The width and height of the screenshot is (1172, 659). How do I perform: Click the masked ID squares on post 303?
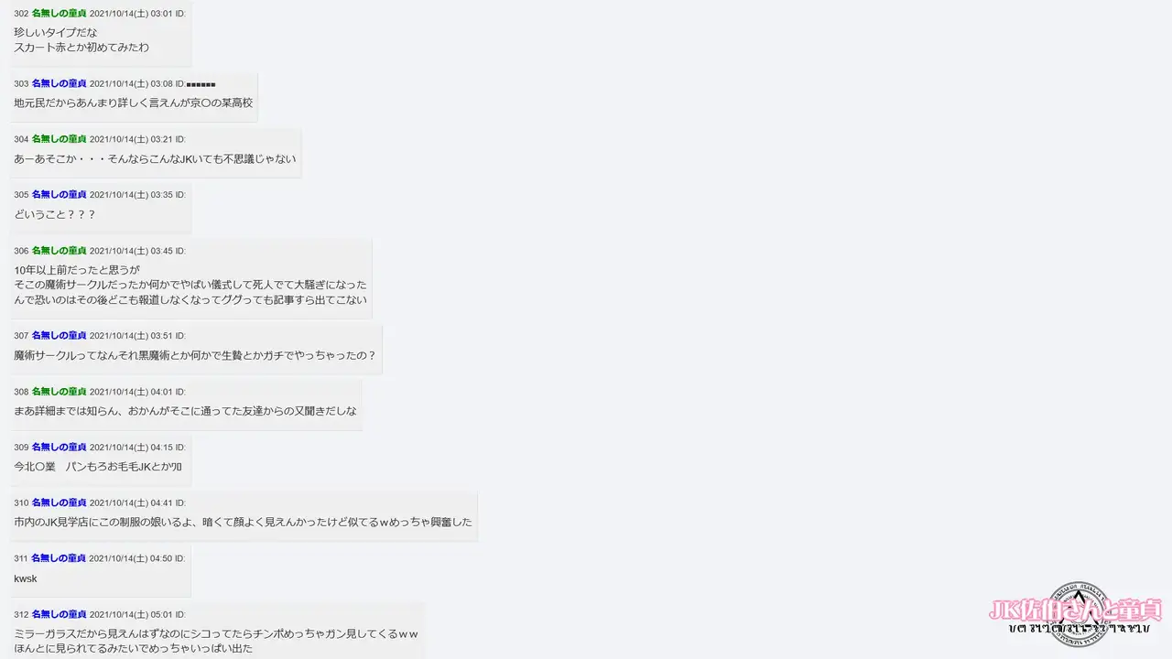pyautogui.click(x=201, y=84)
